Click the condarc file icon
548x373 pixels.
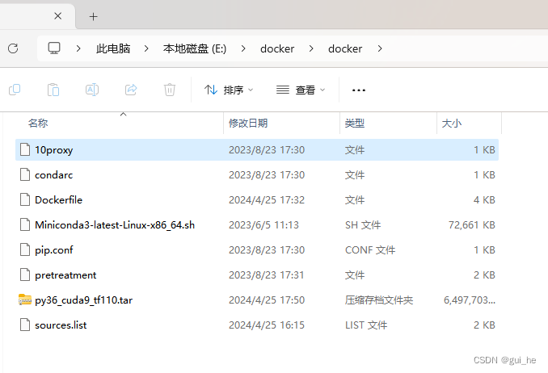pyautogui.click(x=25, y=174)
